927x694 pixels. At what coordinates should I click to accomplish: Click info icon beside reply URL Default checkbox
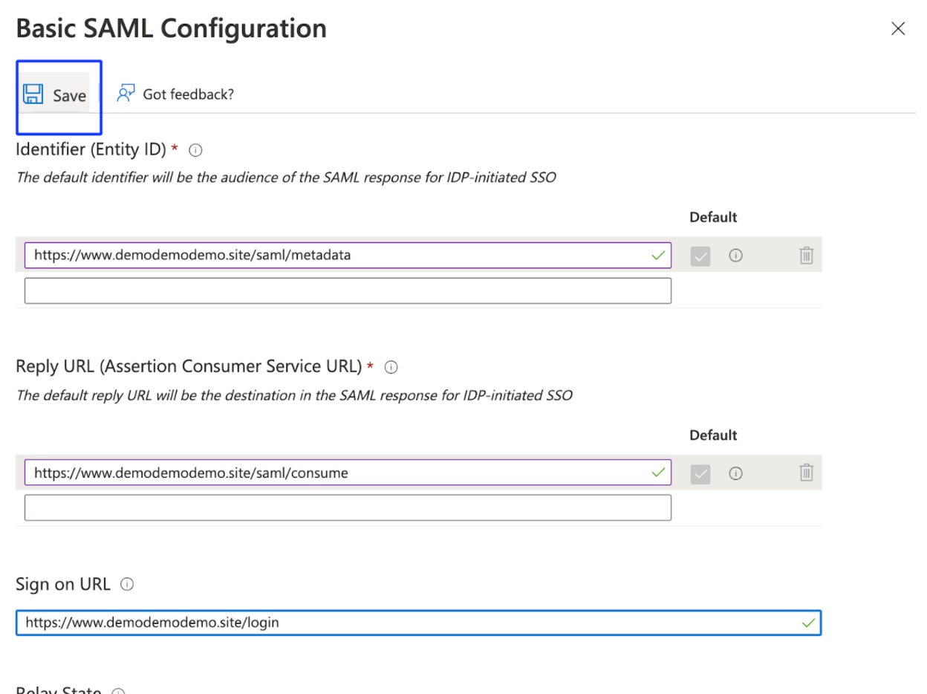click(736, 473)
